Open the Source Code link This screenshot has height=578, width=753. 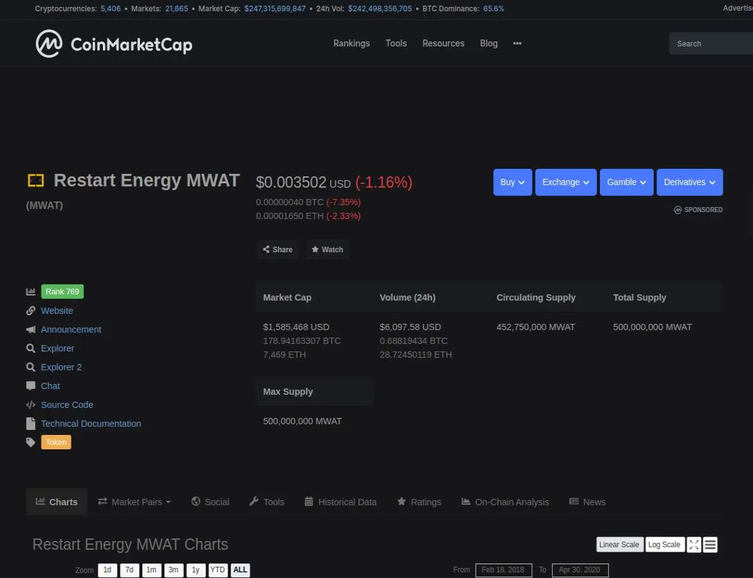coord(67,405)
